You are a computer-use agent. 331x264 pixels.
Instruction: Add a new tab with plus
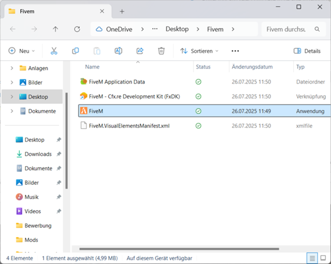tap(122, 11)
